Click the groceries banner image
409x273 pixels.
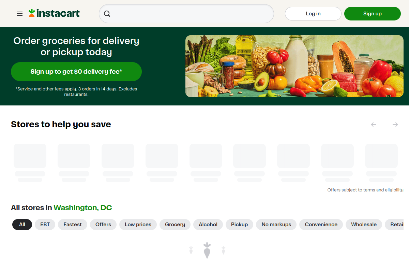click(294, 66)
